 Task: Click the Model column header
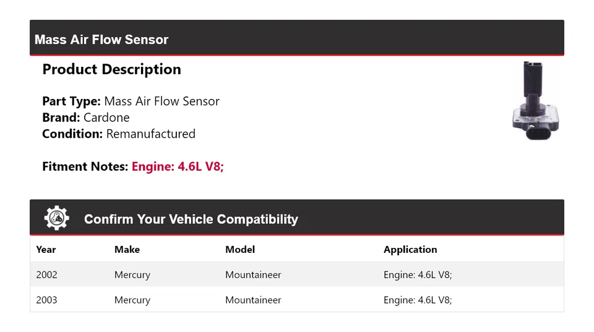coord(240,250)
